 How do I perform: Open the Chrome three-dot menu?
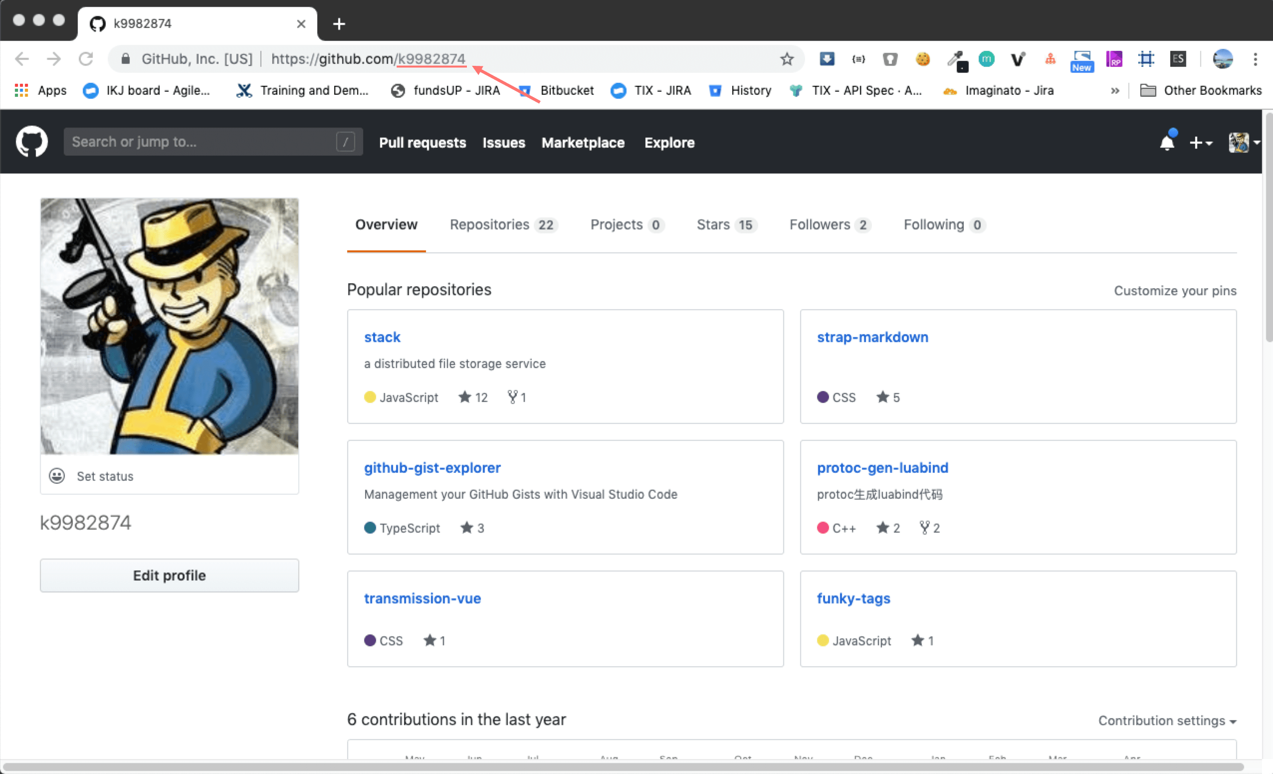point(1255,59)
